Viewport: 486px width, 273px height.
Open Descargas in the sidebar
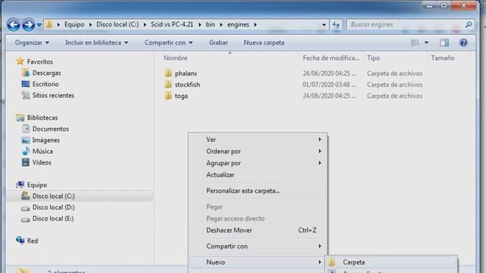tap(46, 73)
